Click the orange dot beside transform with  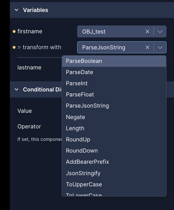[14, 47]
